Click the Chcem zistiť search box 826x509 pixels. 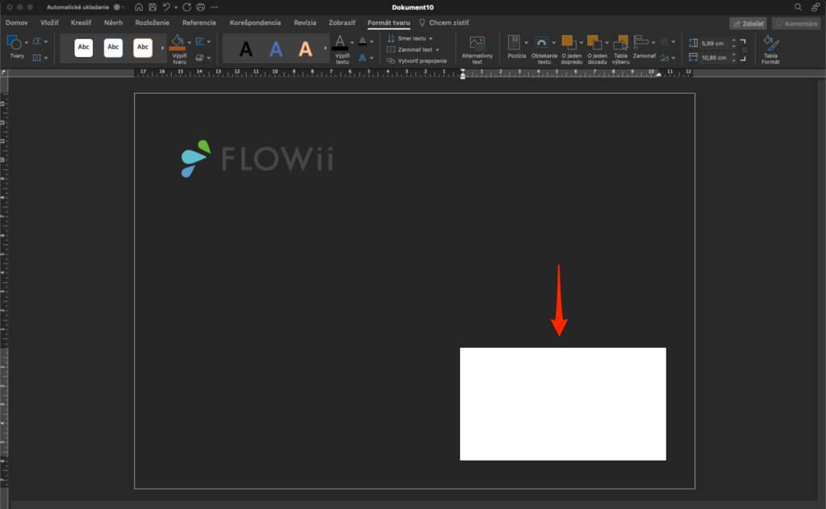444,23
